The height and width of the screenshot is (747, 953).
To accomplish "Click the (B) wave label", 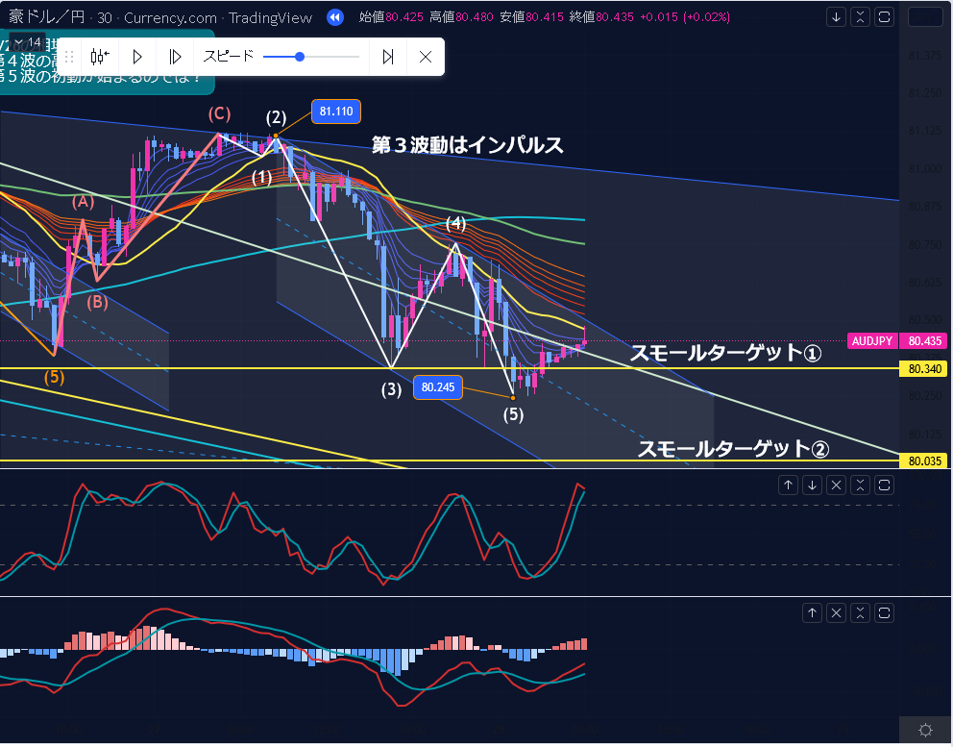I will tap(97, 302).
